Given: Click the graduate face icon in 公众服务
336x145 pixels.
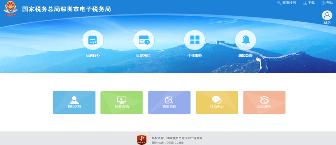Looking at the screenshot, I should click(264, 100).
